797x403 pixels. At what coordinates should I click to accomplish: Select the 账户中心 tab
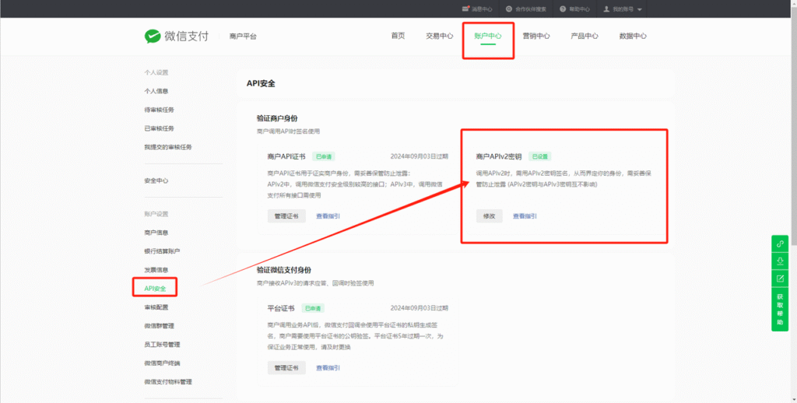(488, 36)
